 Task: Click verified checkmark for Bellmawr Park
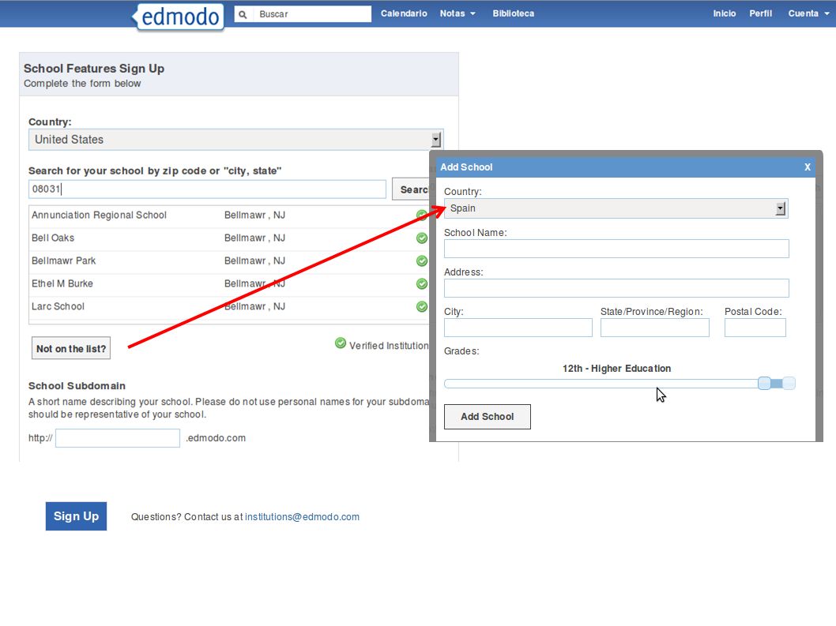[422, 261]
